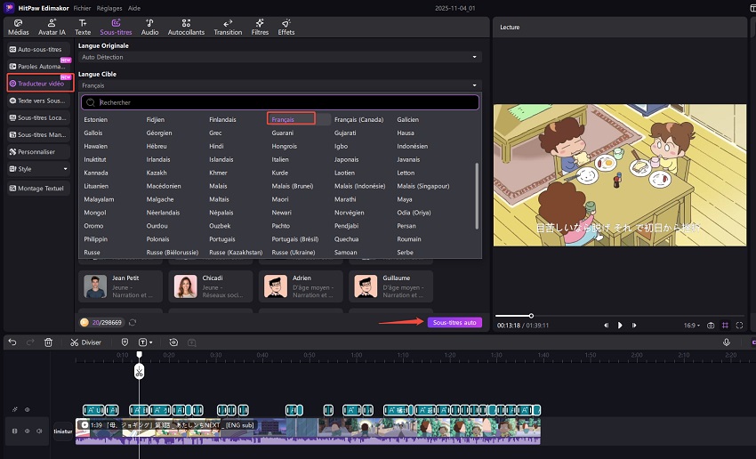Screen dimensions: 756x459
Task: Enter fullscreen preview mode
Action: point(741,326)
